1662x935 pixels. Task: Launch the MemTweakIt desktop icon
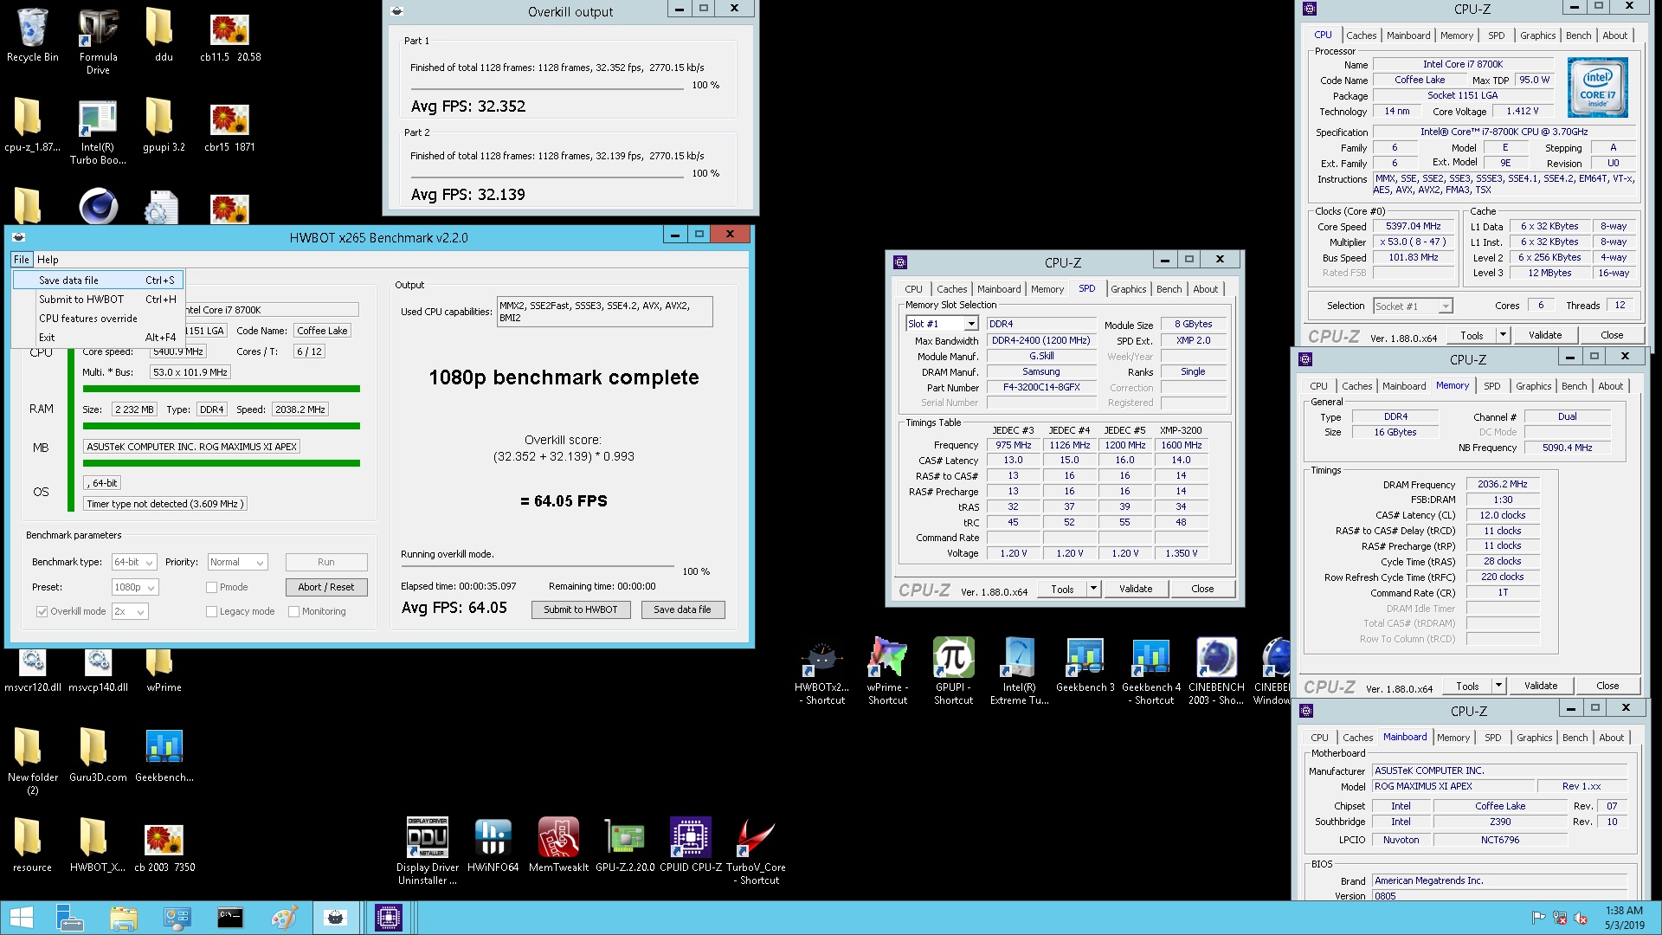click(558, 845)
